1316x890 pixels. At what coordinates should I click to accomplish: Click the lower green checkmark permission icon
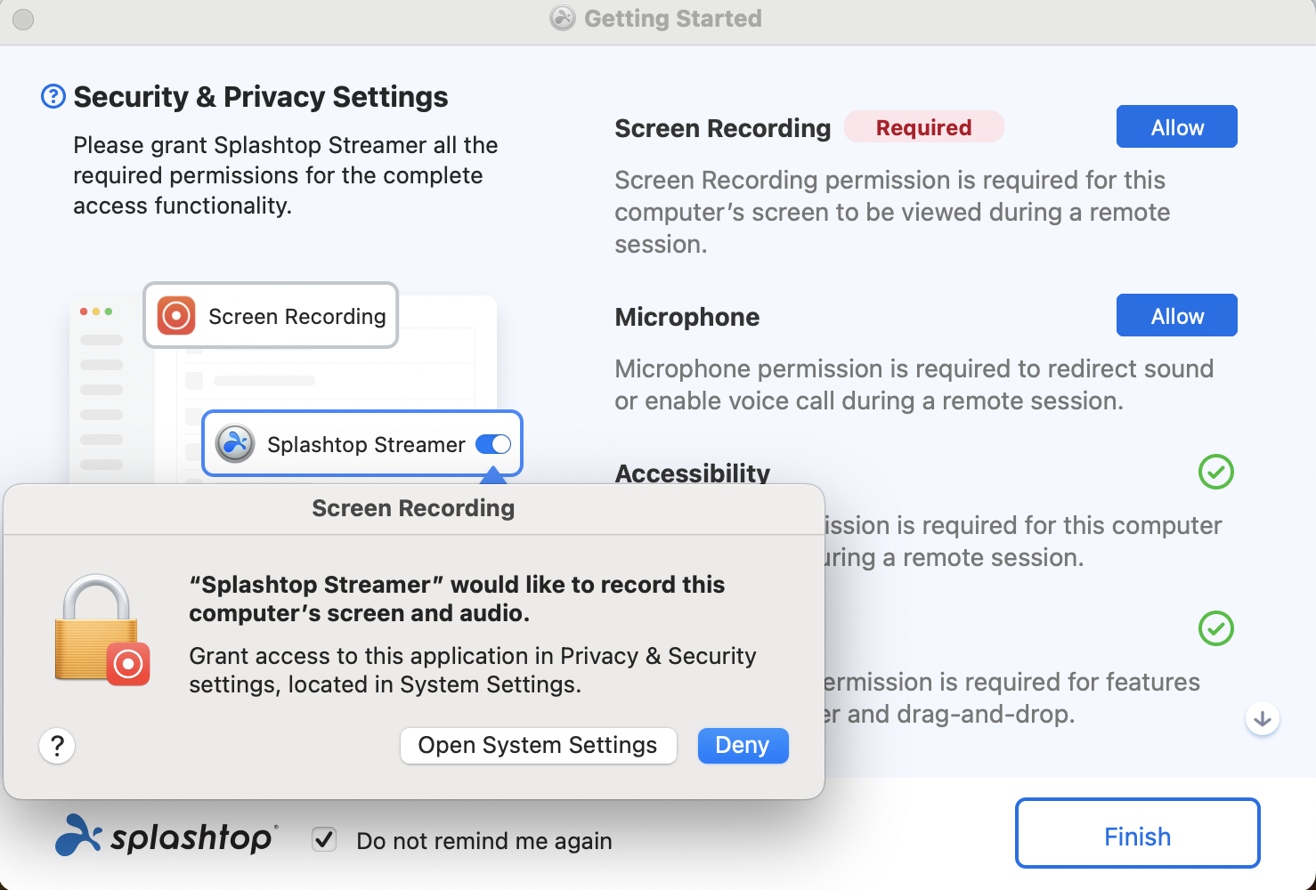1216,628
